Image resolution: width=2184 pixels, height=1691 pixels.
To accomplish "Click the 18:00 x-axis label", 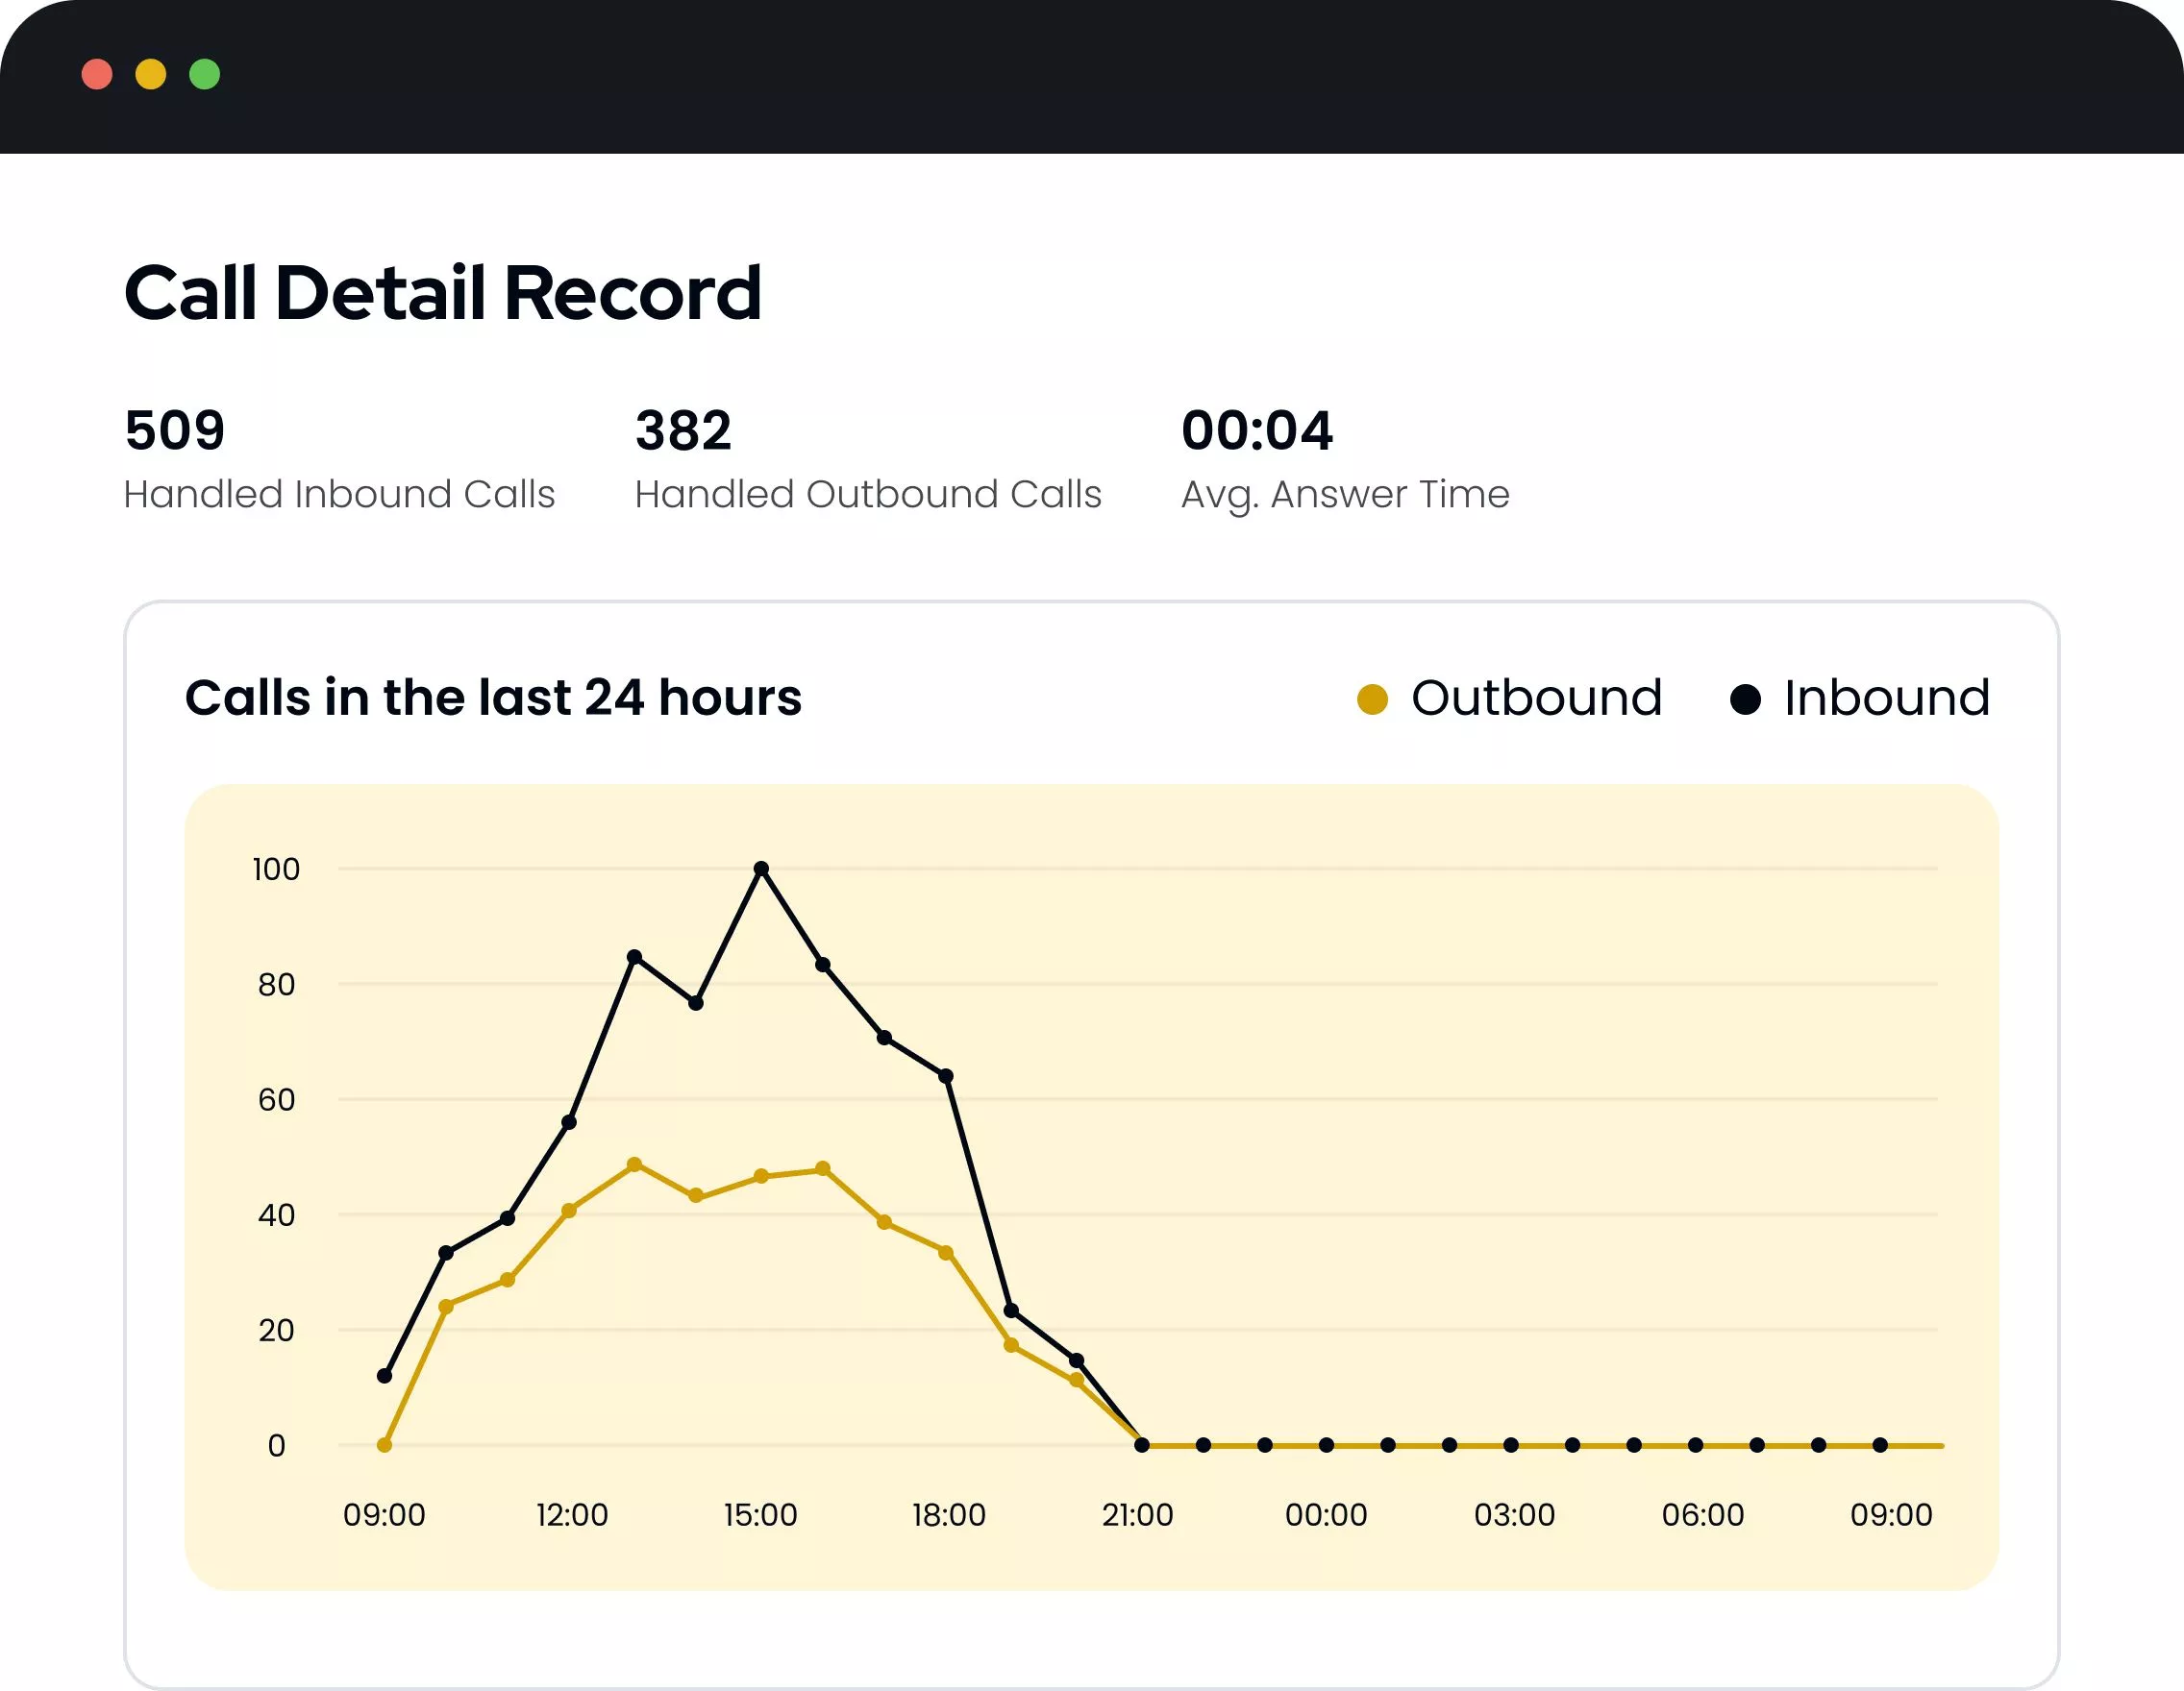I will tap(949, 1515).
